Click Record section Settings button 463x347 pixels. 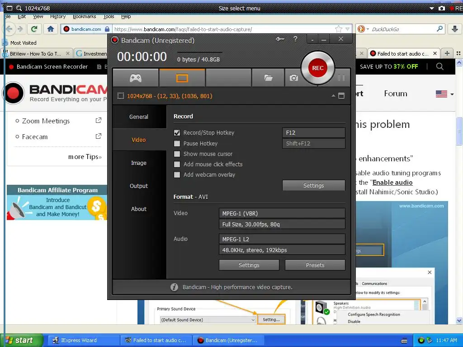314,185
